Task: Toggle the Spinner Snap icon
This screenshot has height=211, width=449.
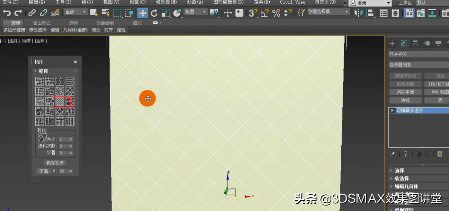Action: (288, 13)
